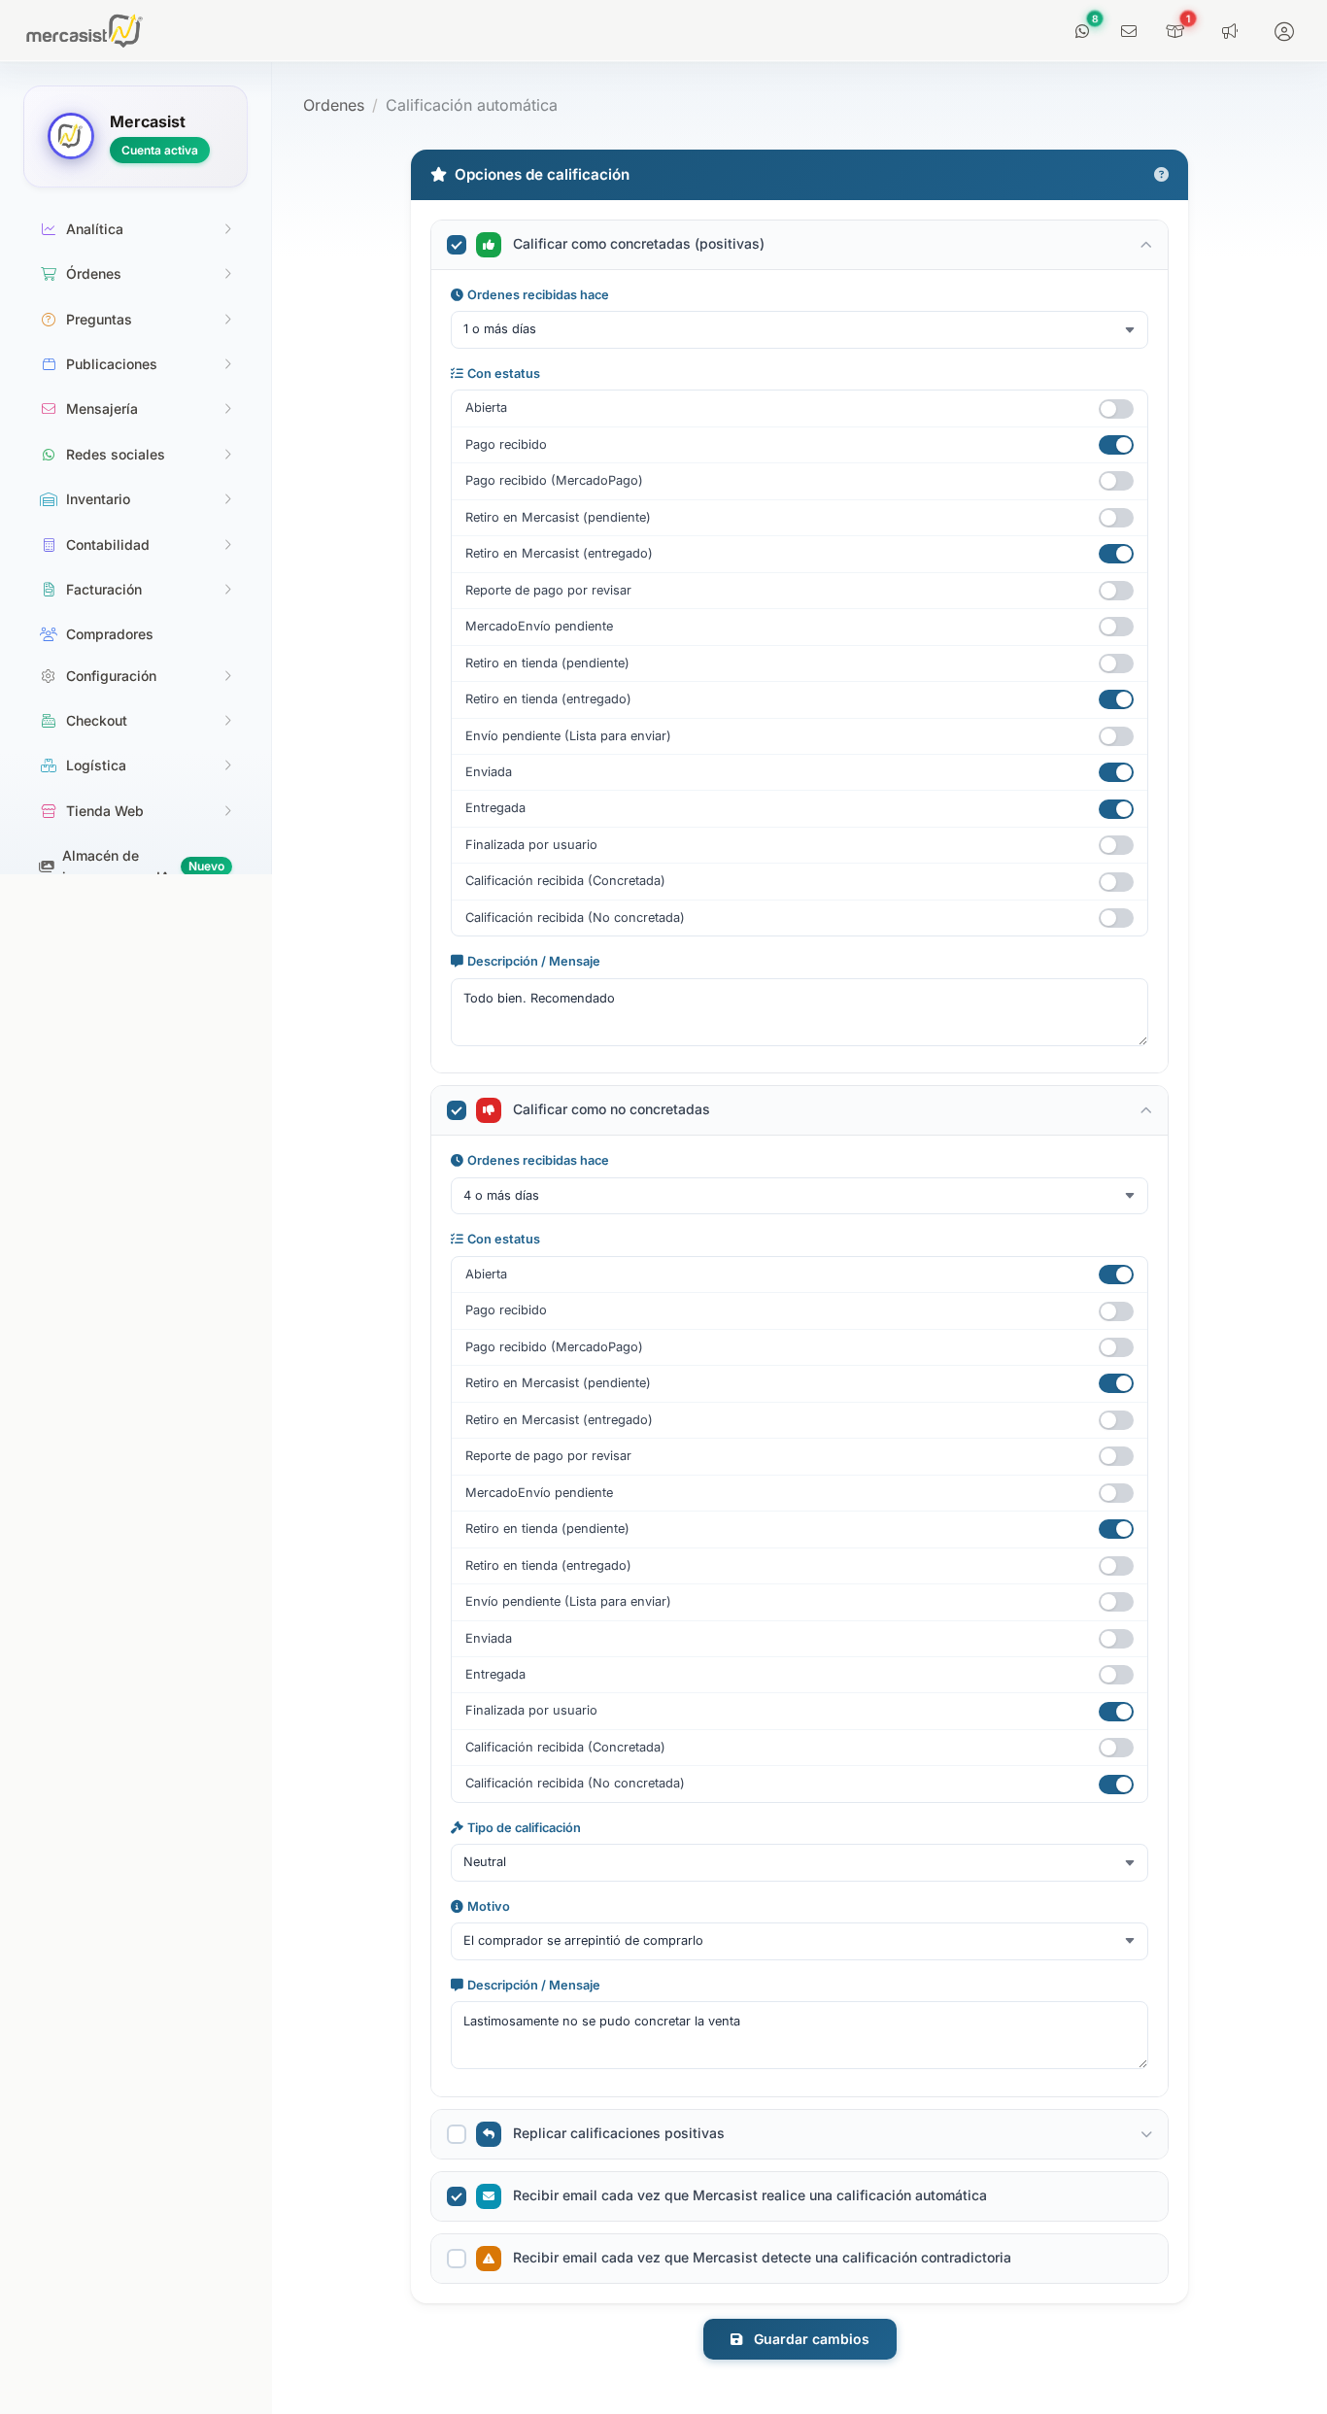Open the Tipo de calificación Neutral dropdown
This screenshot has width=1327, height=2414.
(799, 1862)
